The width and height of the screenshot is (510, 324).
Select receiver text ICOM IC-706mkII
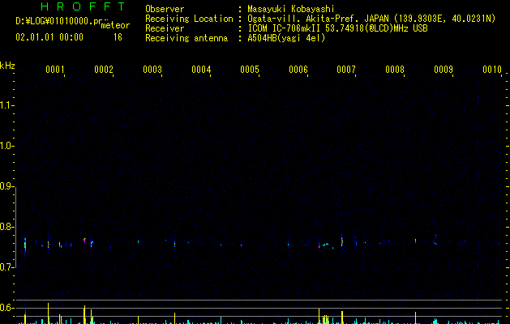(285, 28)
